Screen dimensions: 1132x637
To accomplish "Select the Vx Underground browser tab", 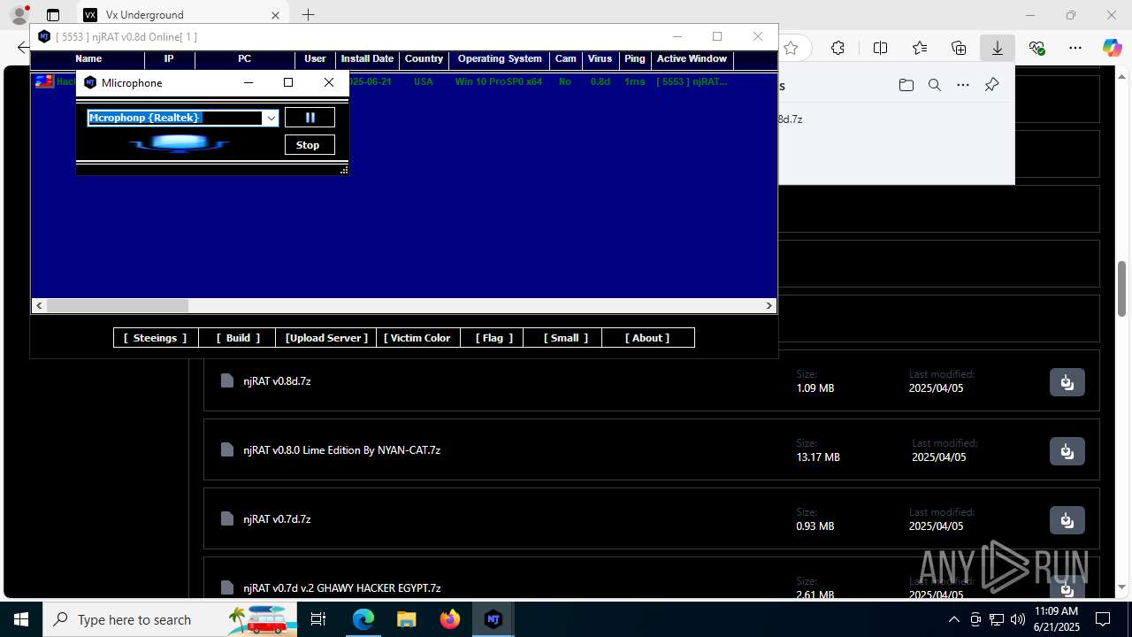I will [x=182, y=15].
